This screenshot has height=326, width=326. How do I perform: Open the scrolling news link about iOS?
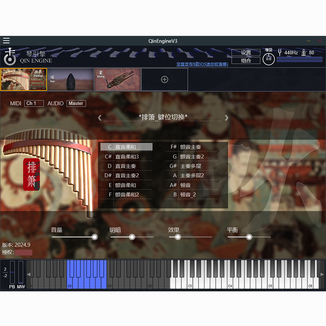[x=202, y=64]
